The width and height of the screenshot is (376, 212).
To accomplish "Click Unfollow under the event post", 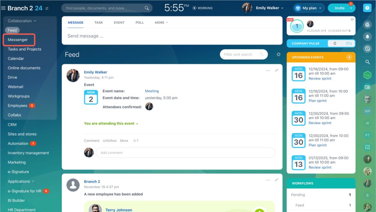I will coord(110,141).
